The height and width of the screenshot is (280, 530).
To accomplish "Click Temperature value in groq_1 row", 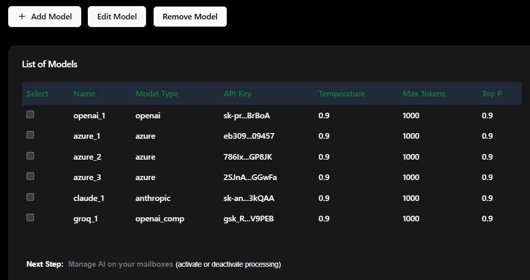I will 324,218.
